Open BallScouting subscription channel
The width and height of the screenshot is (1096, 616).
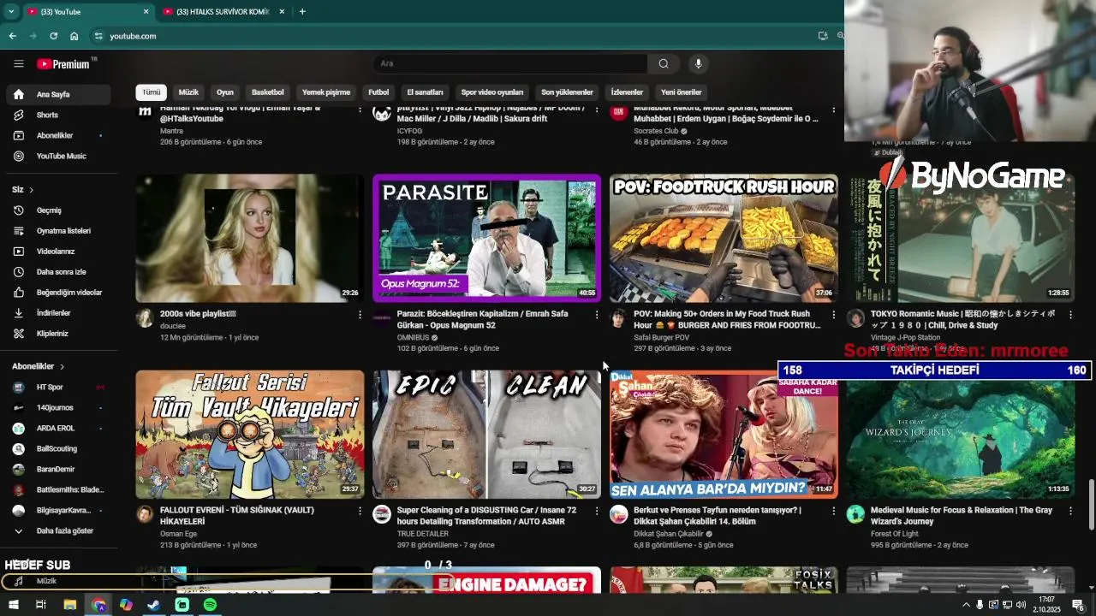(59, 448)
